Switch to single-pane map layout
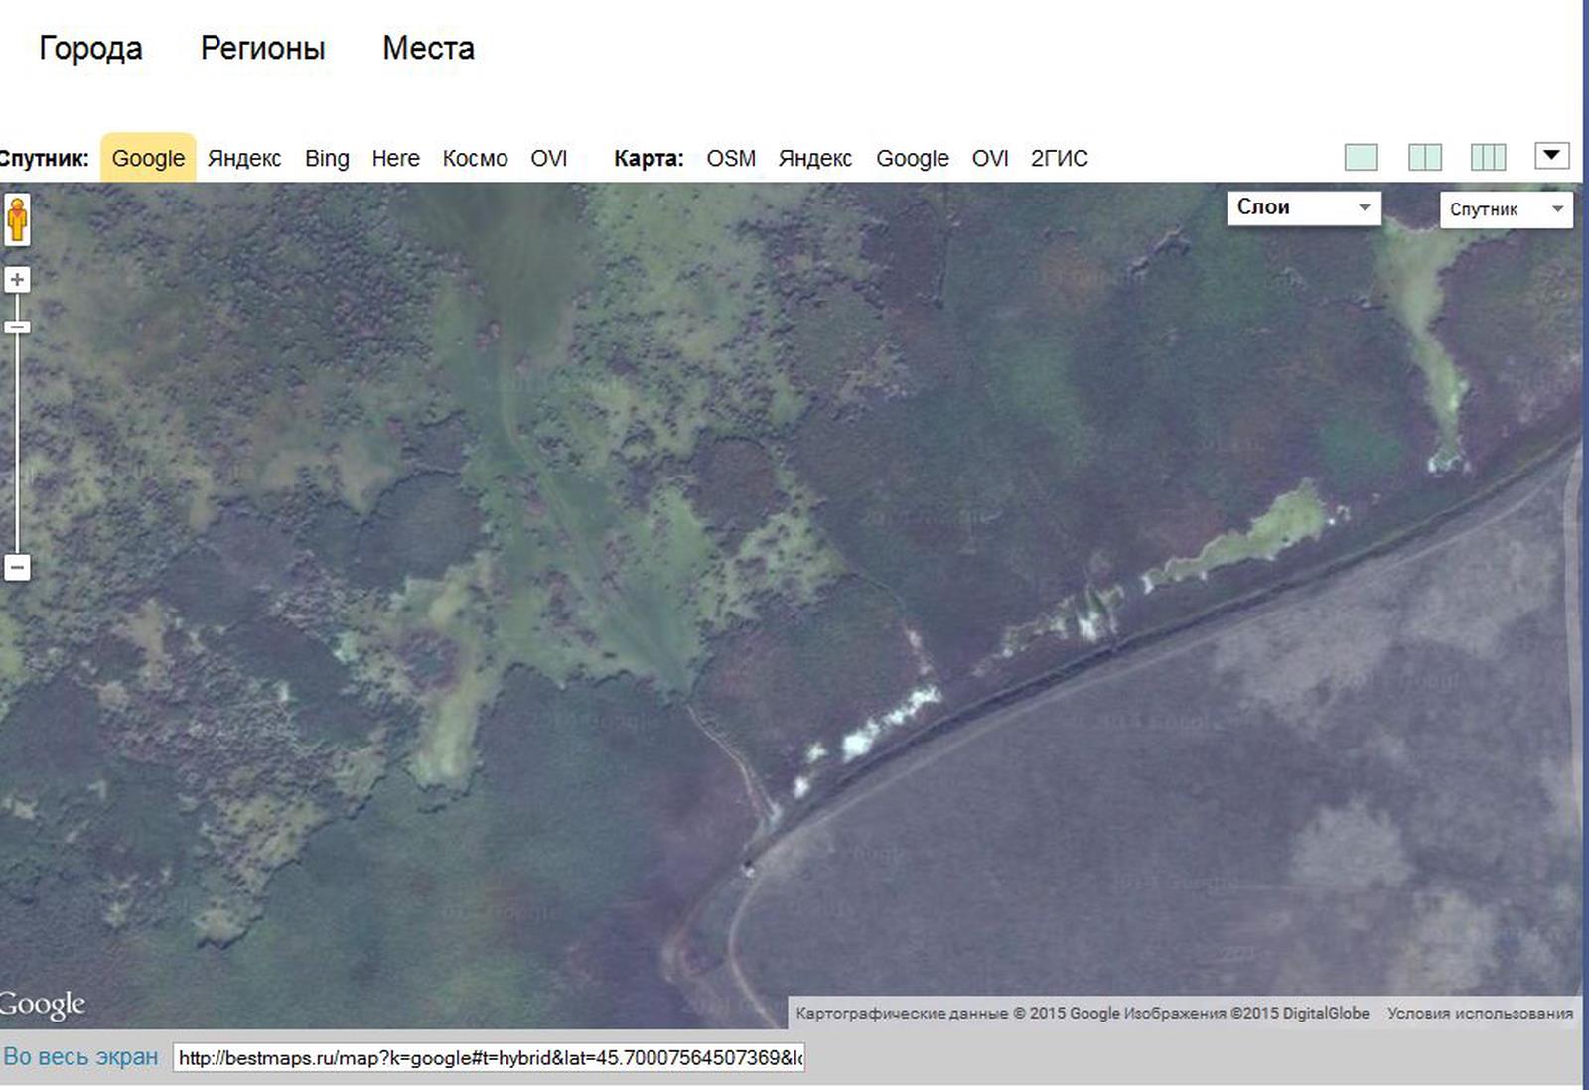 1361,157
